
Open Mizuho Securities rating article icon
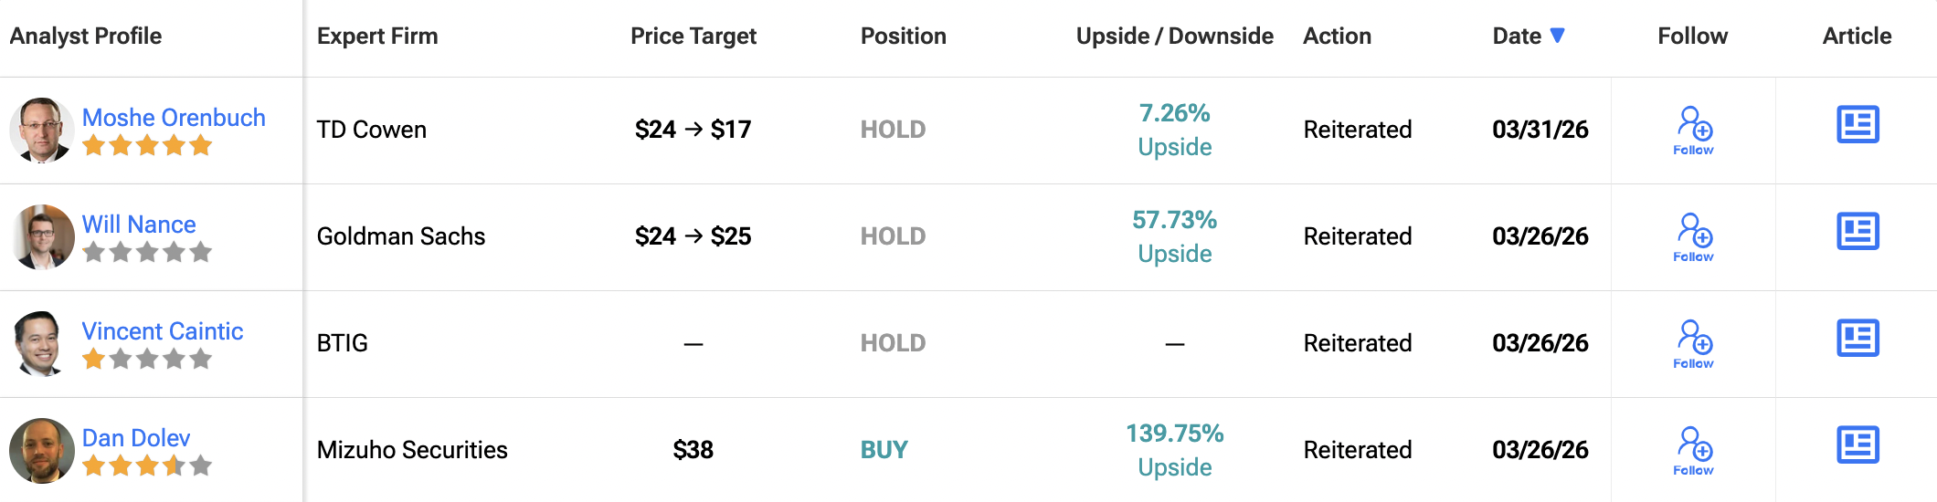1858,445
